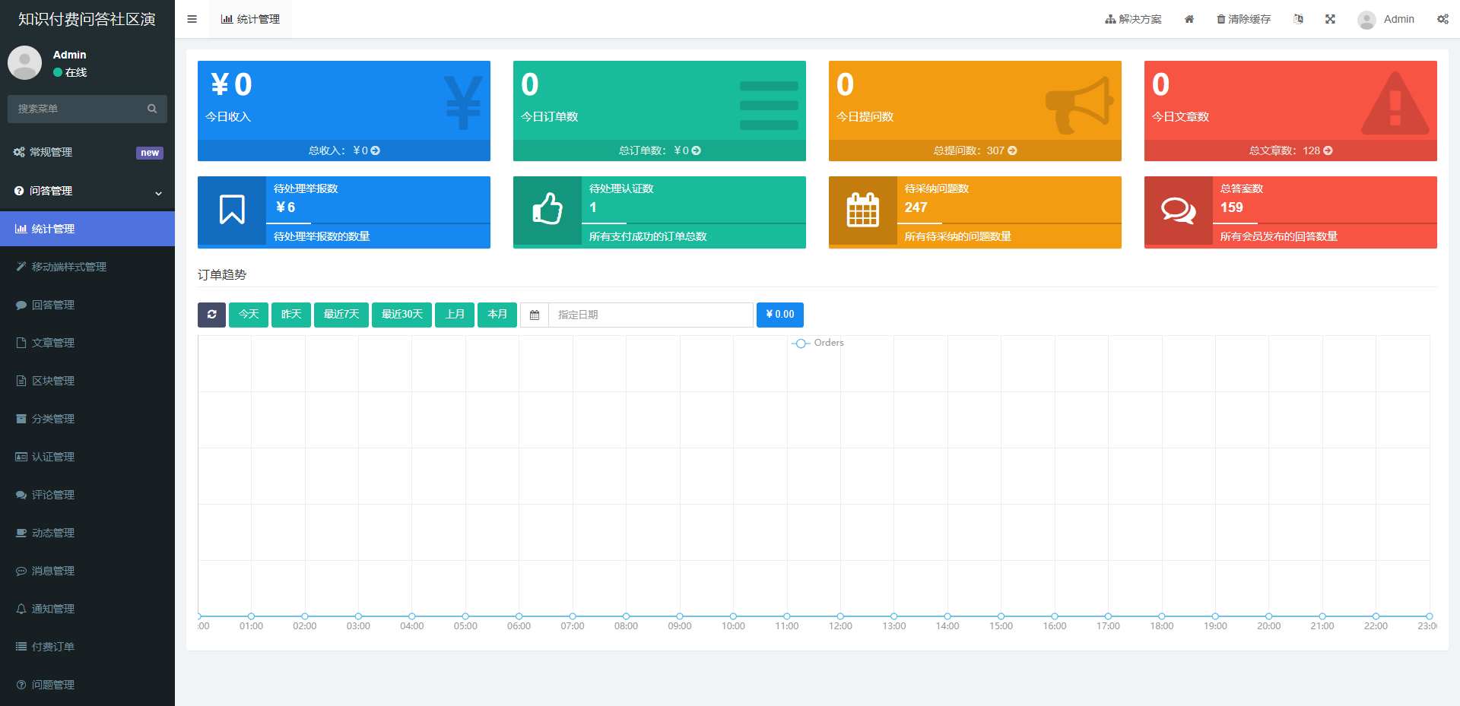1460x706 pixels.
Task: Open 总提问数 307 link on orange card
Action: click(x=975, y=150)
